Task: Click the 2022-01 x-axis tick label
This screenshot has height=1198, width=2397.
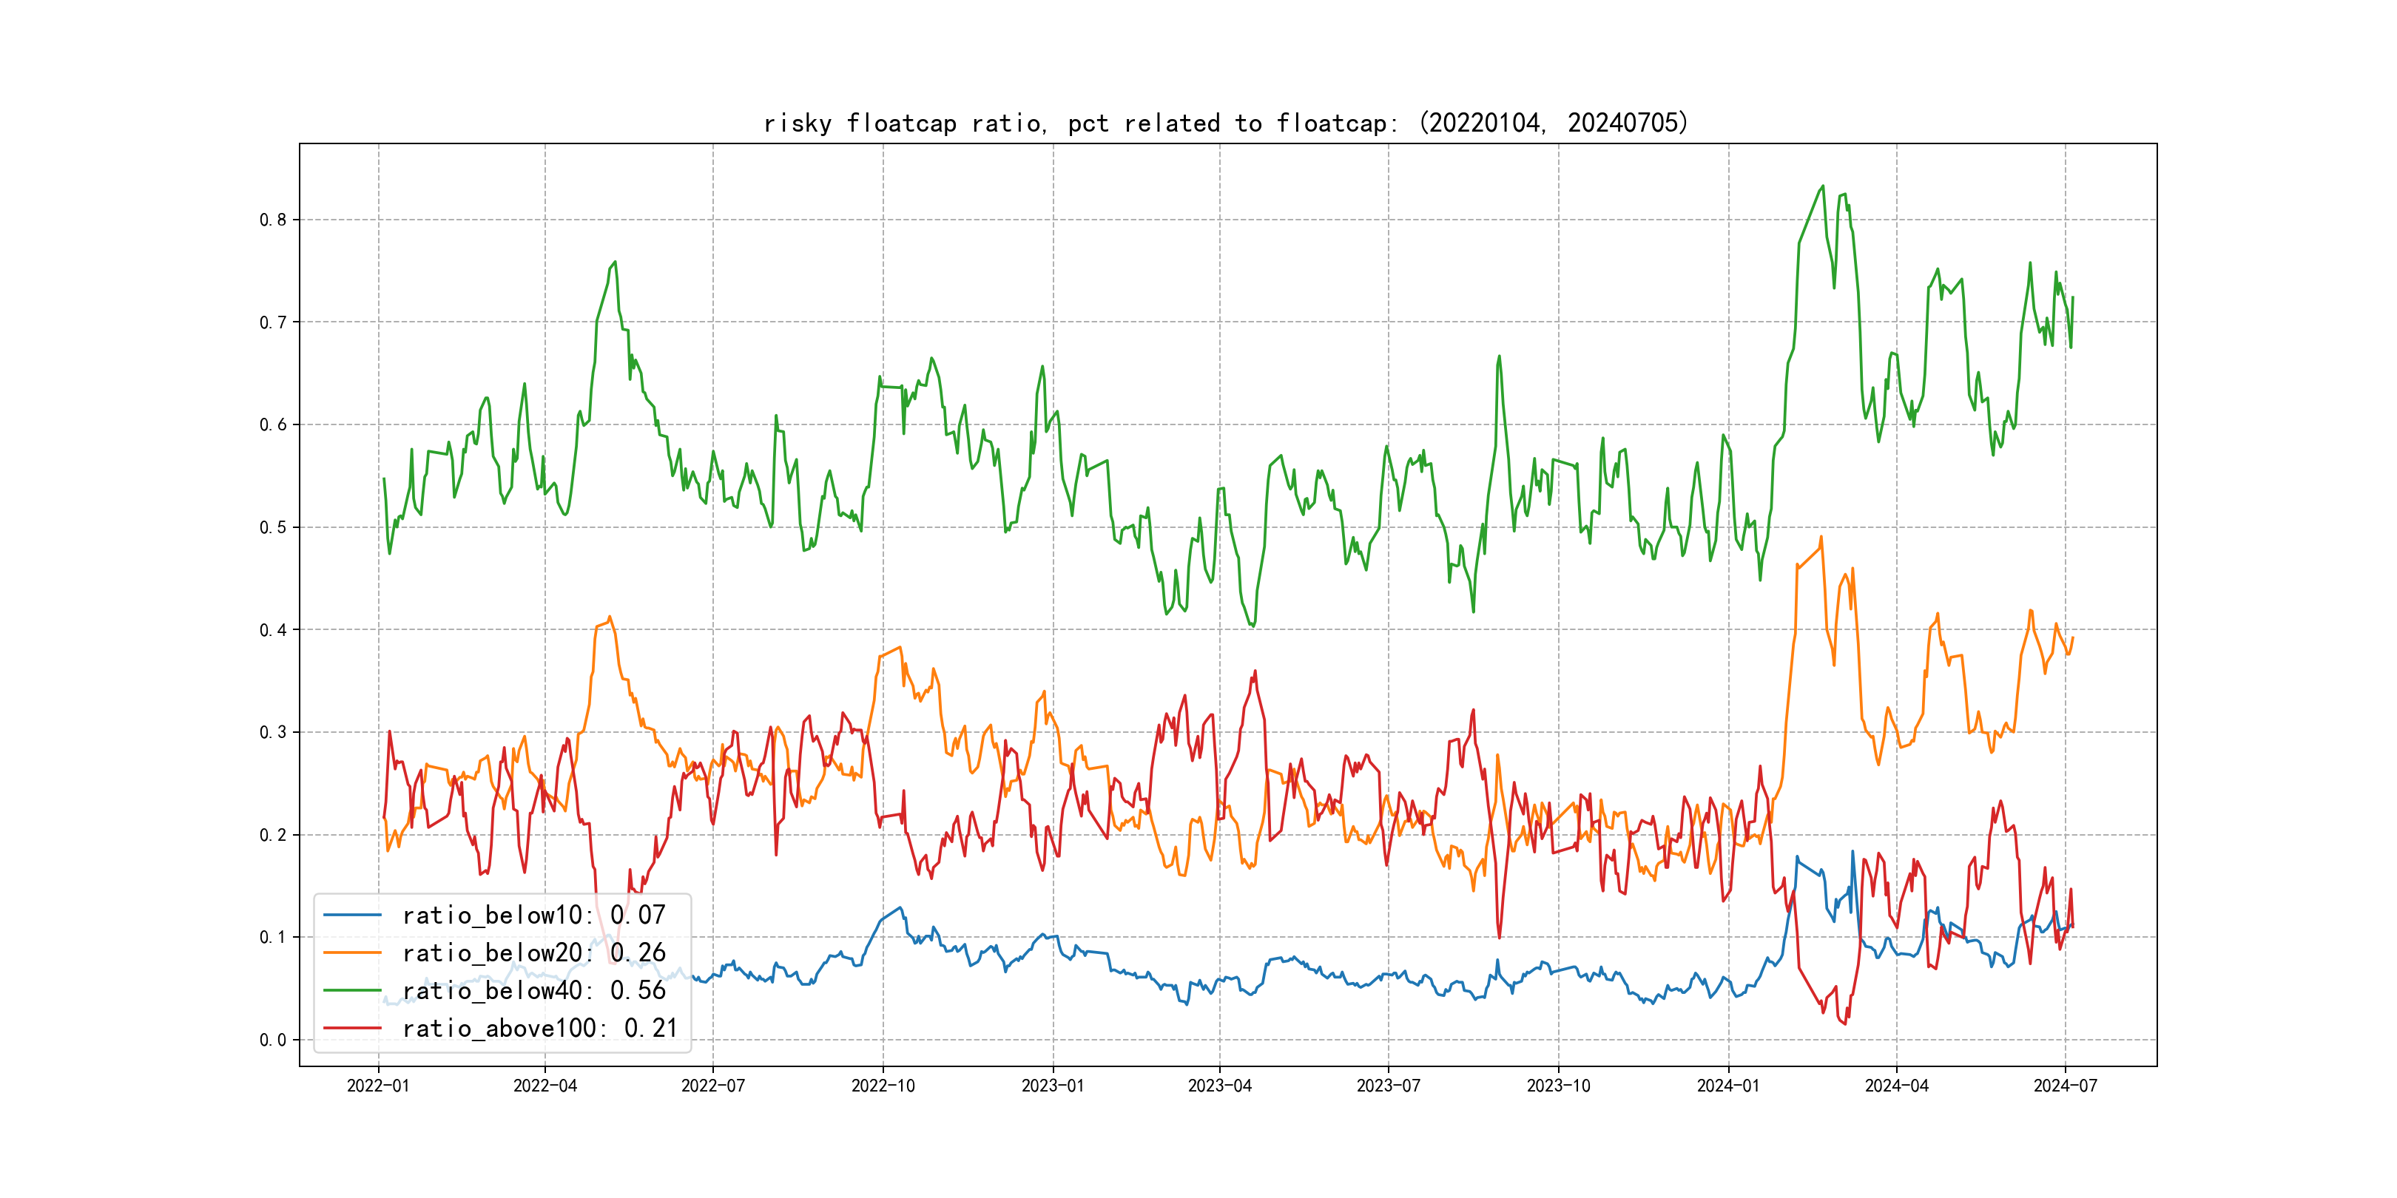Action: (378, 1086)
